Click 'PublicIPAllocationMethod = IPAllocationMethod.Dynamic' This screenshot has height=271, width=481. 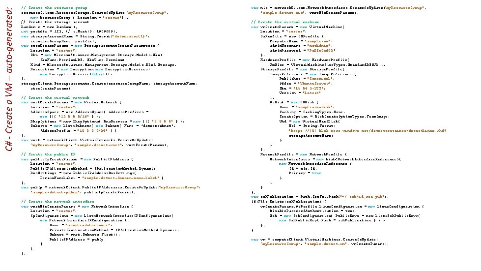click(94, 169)
